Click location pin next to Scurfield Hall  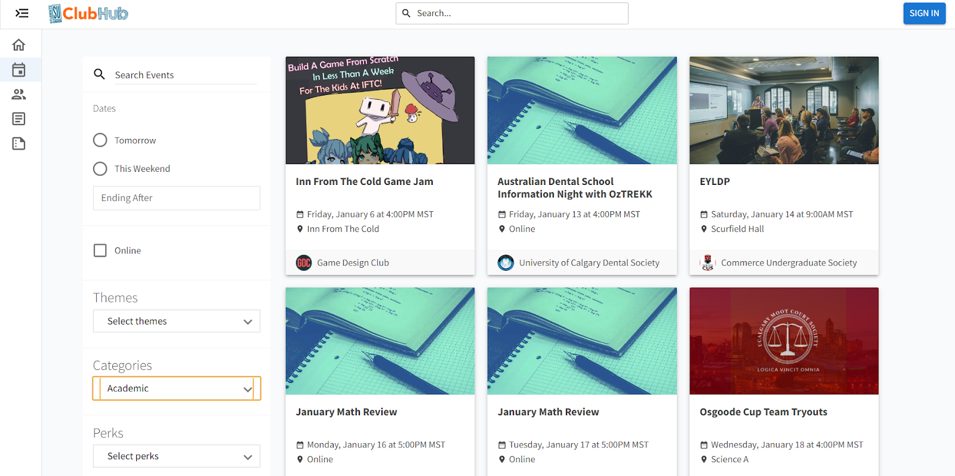click(704, 228)
